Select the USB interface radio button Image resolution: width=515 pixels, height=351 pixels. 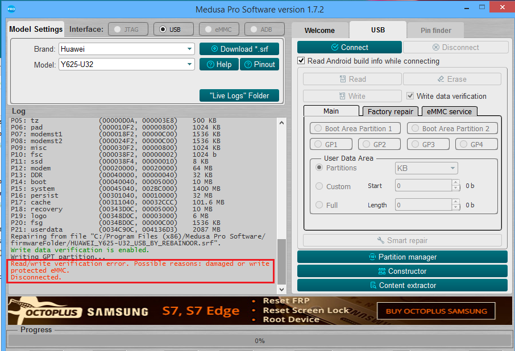click(x=163, y=29)
